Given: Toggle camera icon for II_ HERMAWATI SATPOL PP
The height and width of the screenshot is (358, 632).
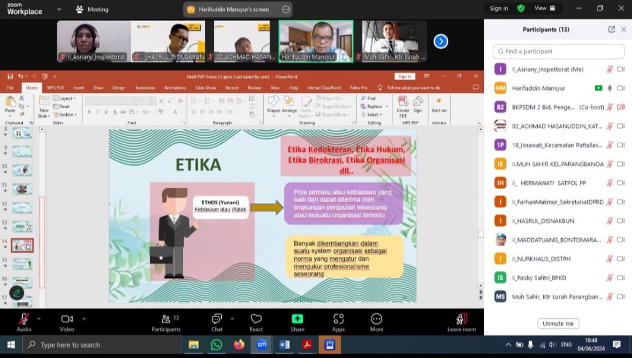Looking at the screenshot, I should coord(621,183).
